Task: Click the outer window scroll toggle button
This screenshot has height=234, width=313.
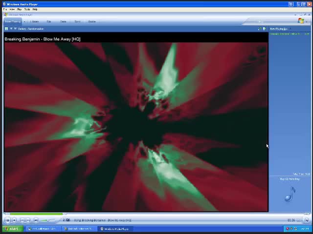Action: 291,4
